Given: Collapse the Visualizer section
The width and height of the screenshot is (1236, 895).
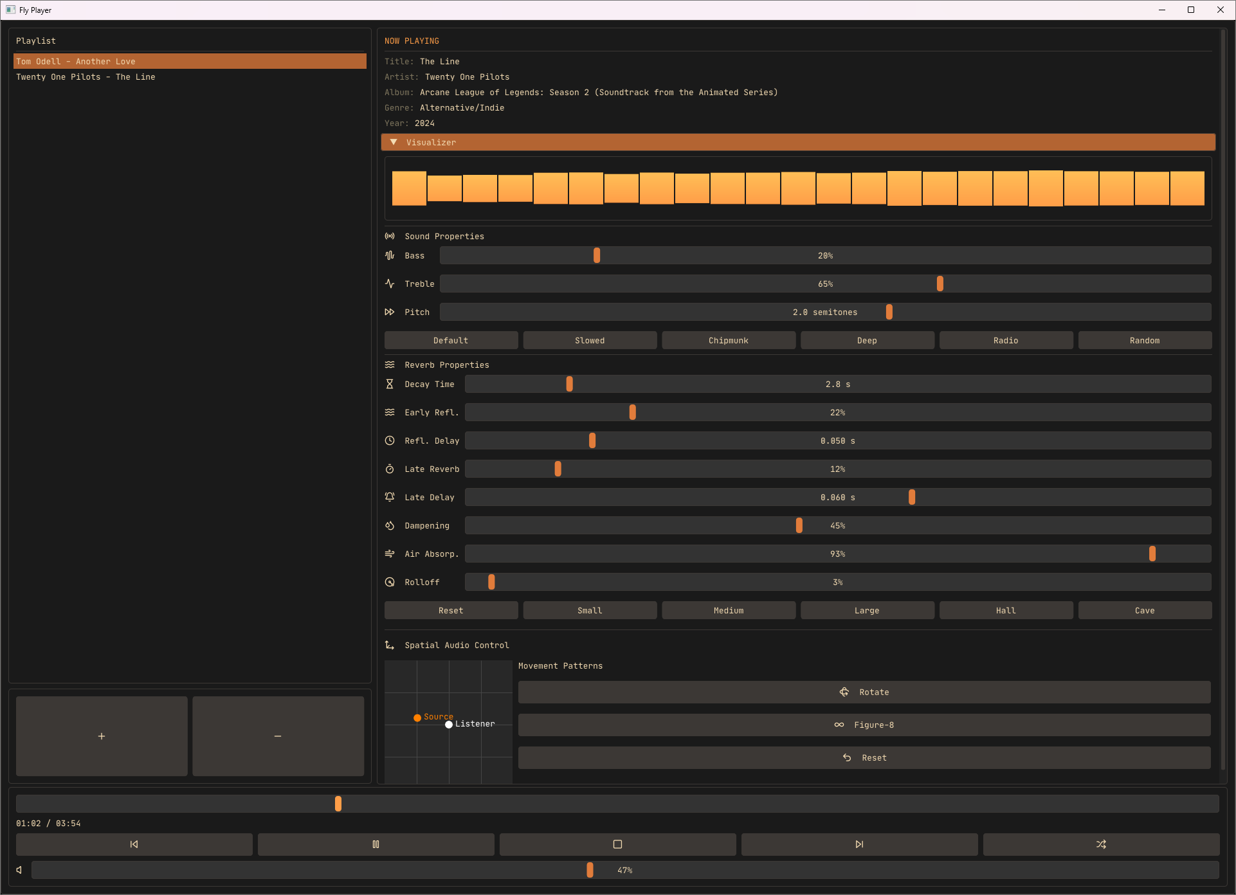Looking at the screenshot, I should pyautogui.click(x=394, y=142).
